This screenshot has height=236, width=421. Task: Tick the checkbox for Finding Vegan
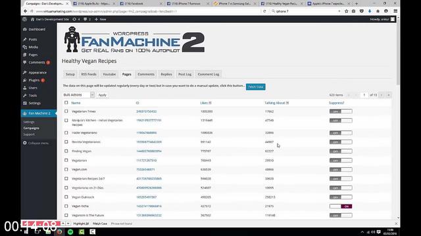click(66, 151)
